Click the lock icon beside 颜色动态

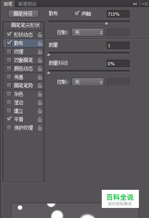40,69
